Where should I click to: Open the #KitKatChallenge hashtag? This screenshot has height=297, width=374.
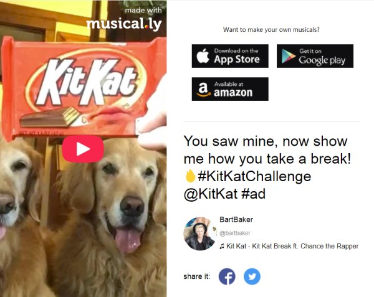(254, 176)
